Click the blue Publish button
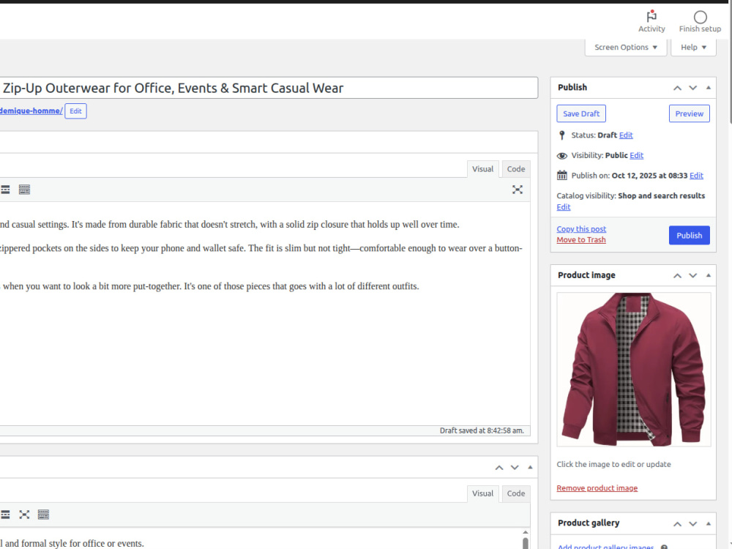 689,235
